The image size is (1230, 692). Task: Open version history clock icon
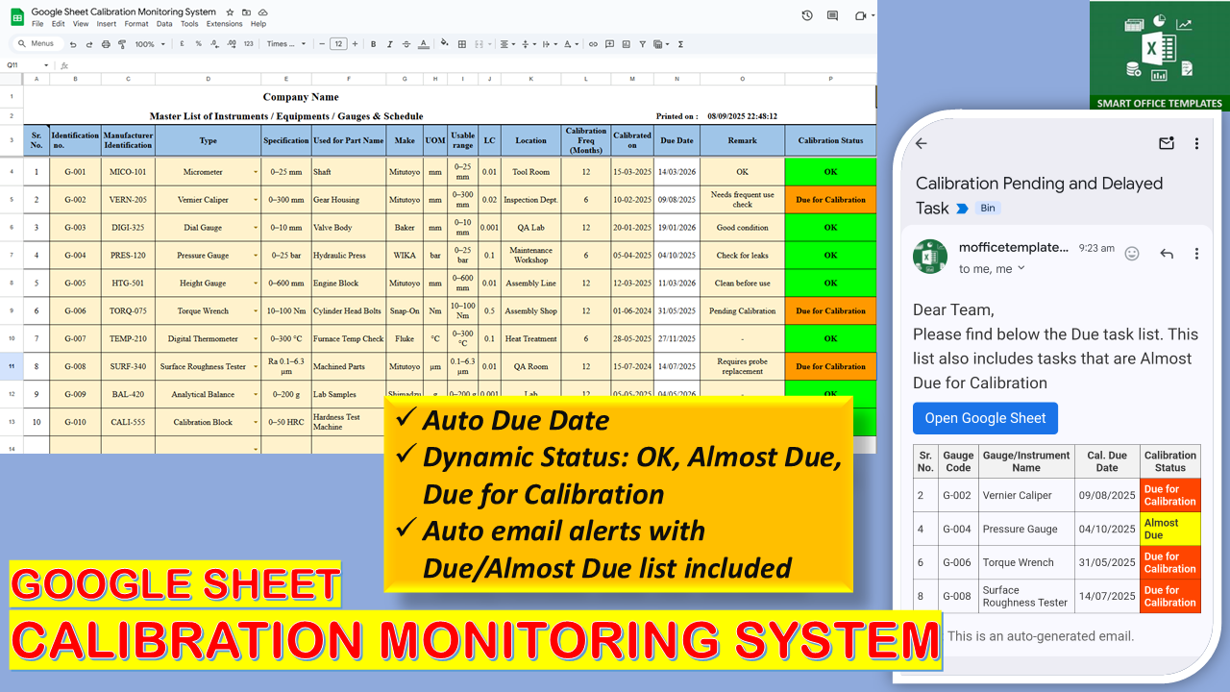pos(807,15)
